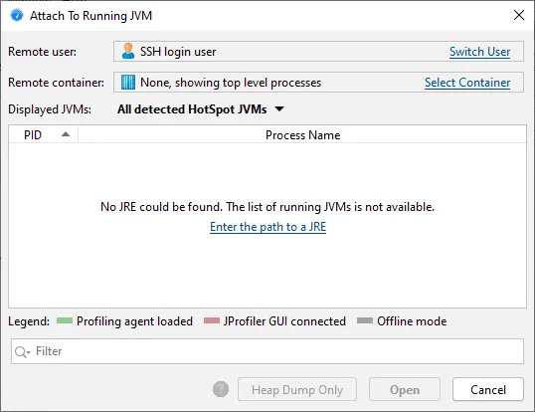The height and width of the screenshot is (412, 535).
Task: Click the JProfiler logo in title bar
Action: pos(17,15)
